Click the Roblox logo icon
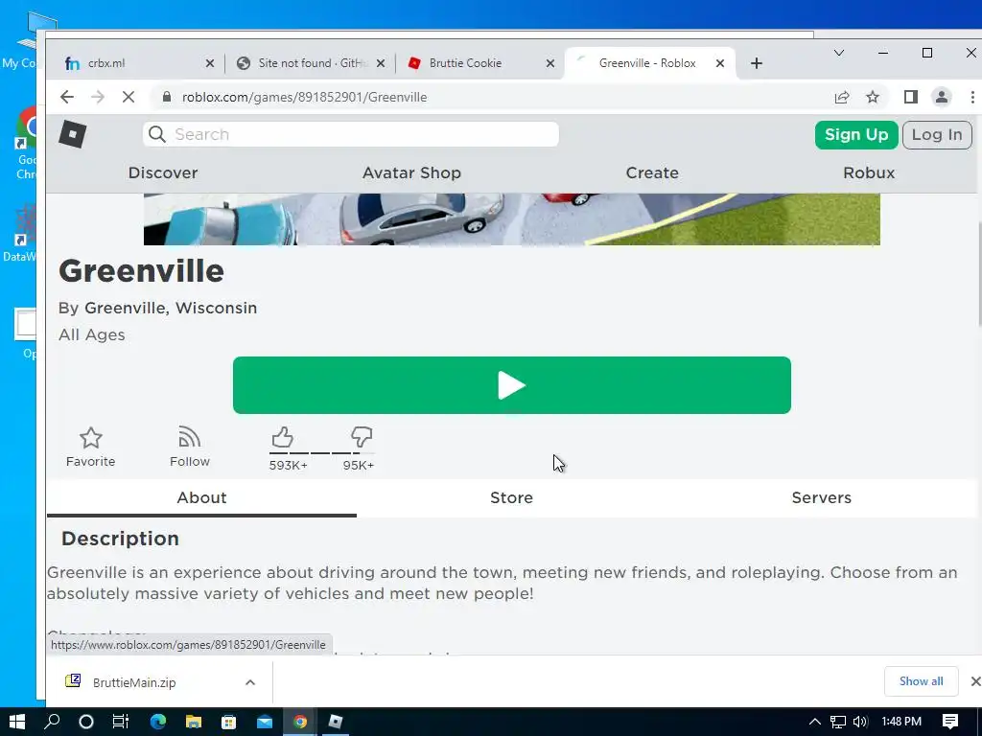Viewport: 982px width, 736px height. [73, 134]
